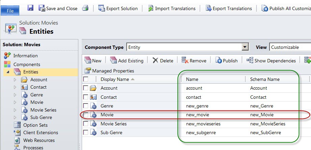
Task: Click the Show Dependencies icon
Action: point(250,60)
